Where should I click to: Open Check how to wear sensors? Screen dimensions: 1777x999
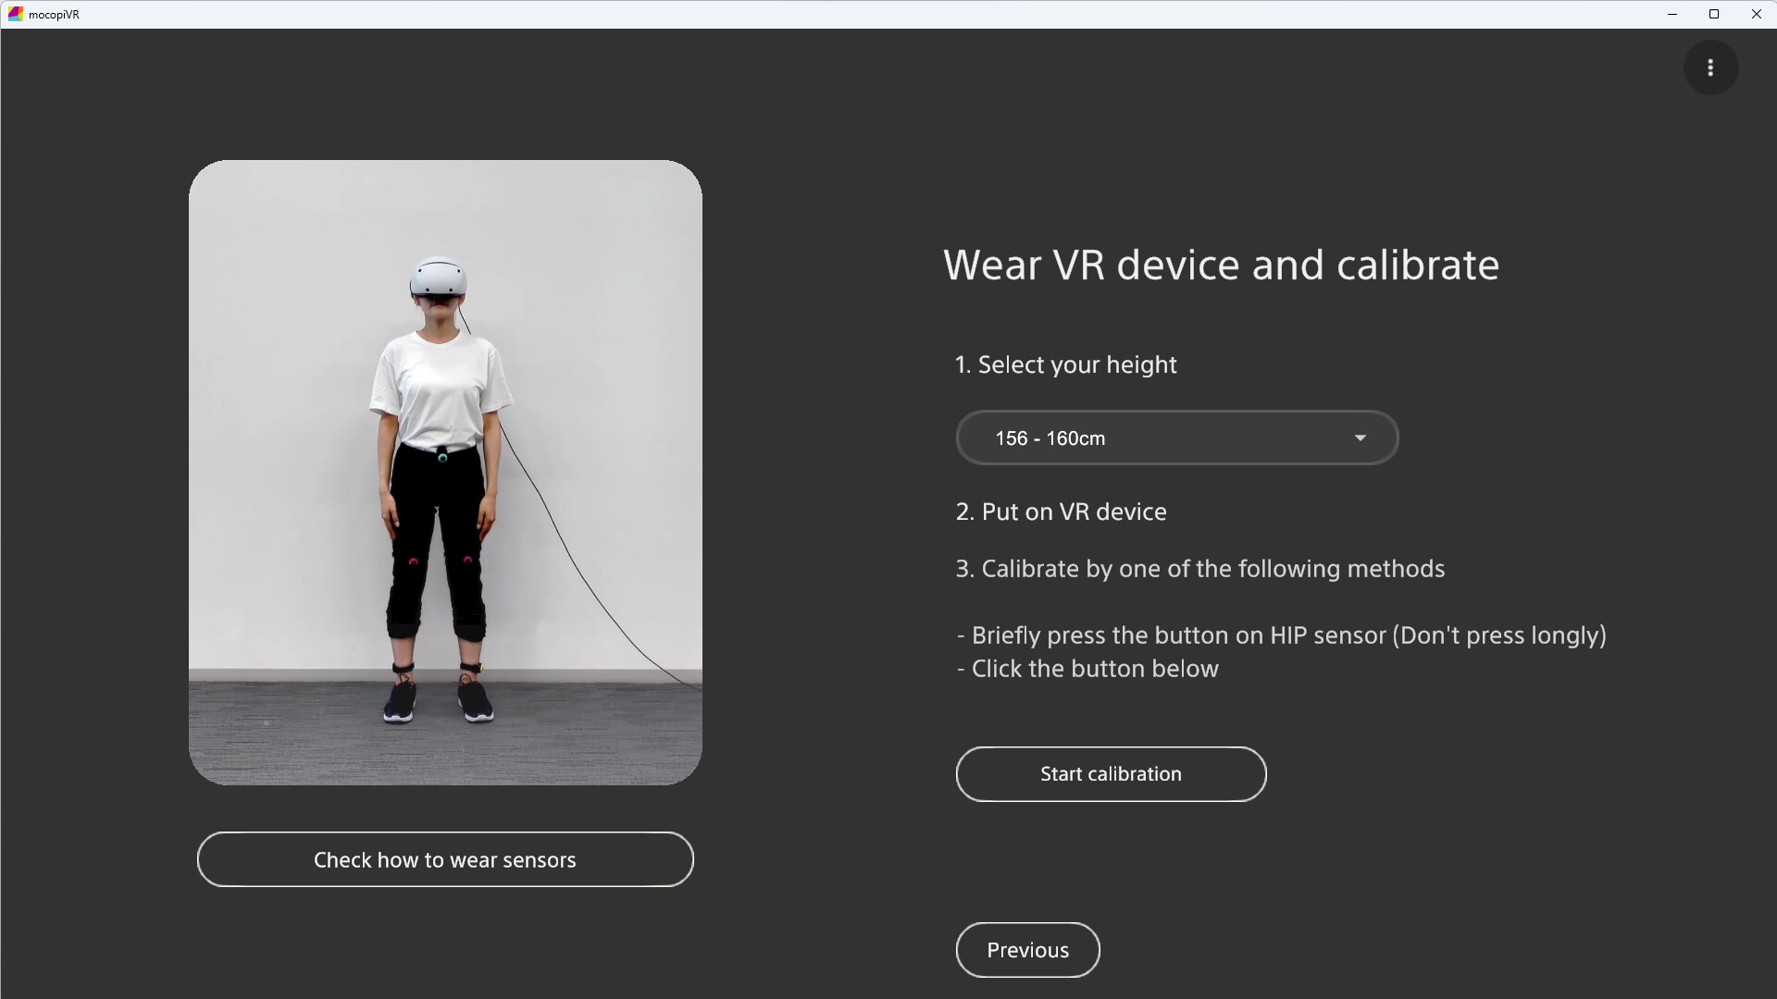click(x=444, y=859)
